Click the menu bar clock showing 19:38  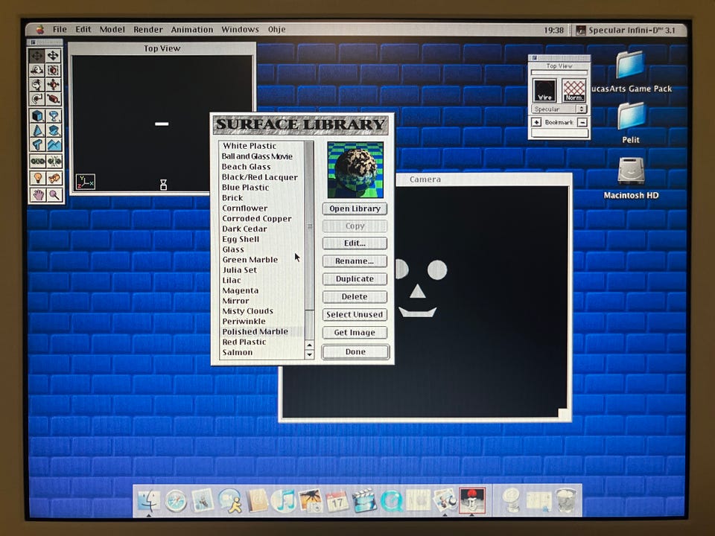[x=553, y=30]
